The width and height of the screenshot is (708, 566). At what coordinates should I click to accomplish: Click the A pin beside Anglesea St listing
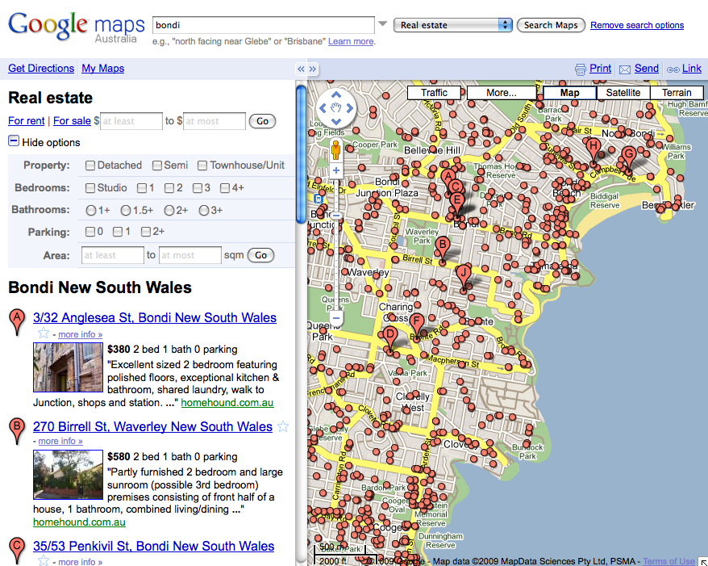[17, 322]
